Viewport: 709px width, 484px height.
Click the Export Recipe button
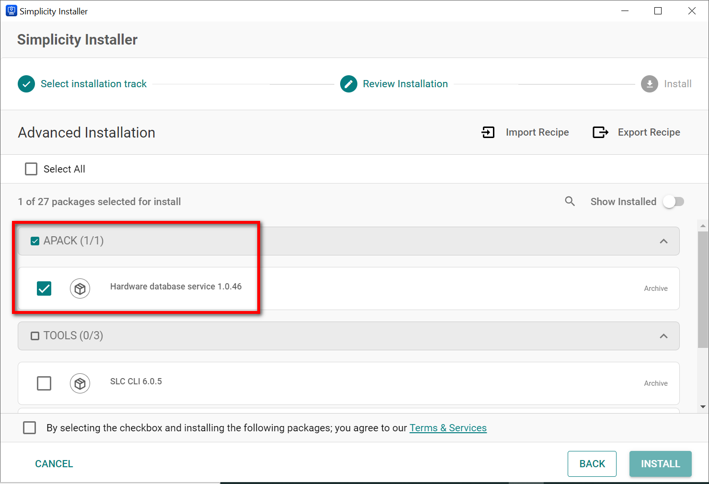tap(636, 132)
